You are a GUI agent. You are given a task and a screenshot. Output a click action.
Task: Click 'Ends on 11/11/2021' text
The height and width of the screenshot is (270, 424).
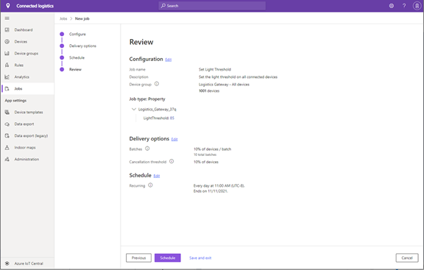tap(211, 191)
